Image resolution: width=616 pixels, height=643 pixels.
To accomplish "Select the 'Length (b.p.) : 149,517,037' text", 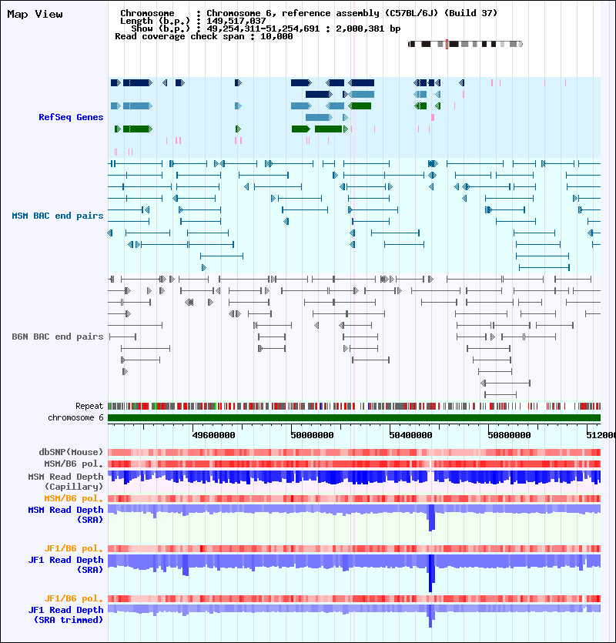I will pos(192,21).
